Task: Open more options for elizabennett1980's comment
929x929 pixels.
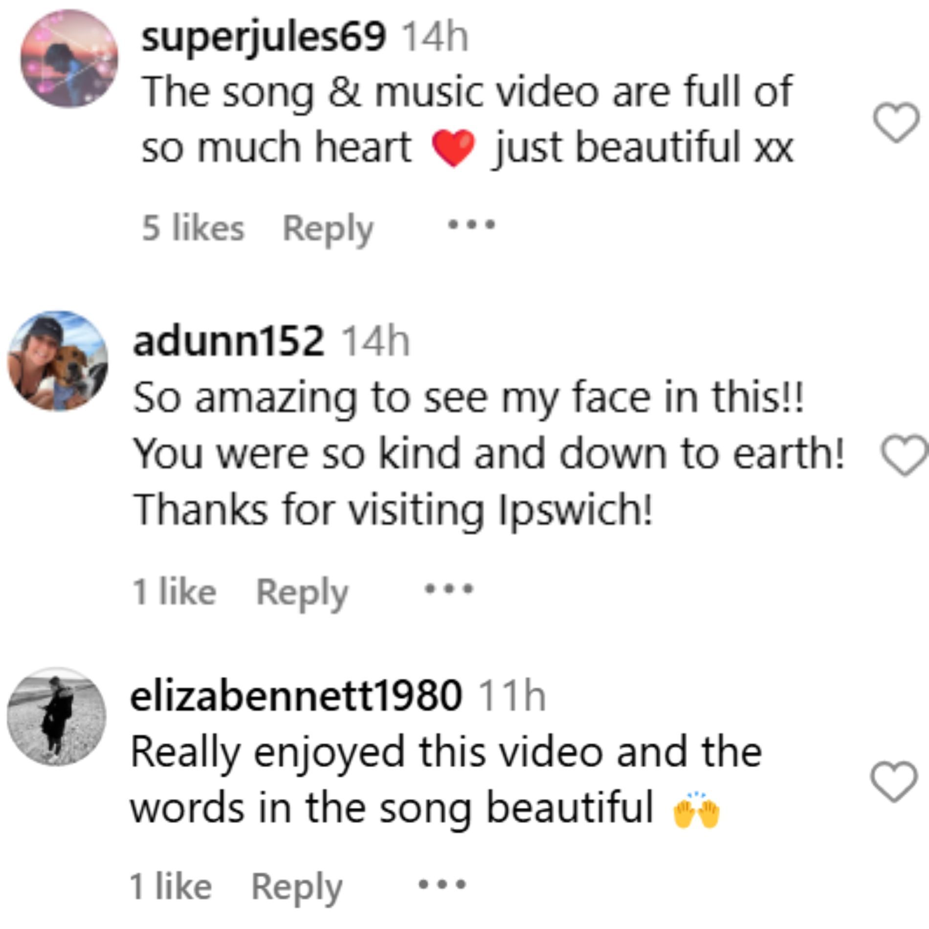Action: (x=442, y=884)
